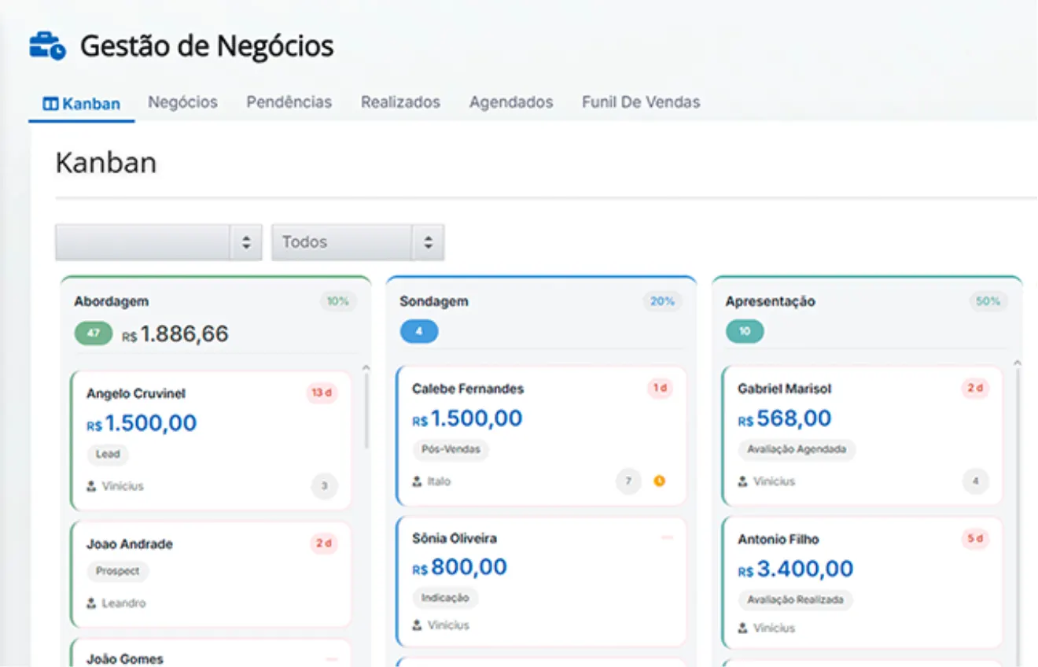The height and width of the screenshot is (667, 1038).
Task: Open the empty filter dropdown
Action: click(x=158, y=242)
